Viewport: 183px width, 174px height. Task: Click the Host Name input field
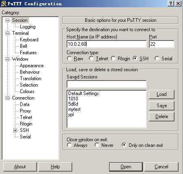(x=107, y=44)
